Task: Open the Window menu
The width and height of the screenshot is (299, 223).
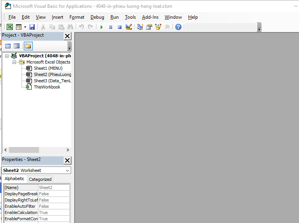Action: [173, 17]
